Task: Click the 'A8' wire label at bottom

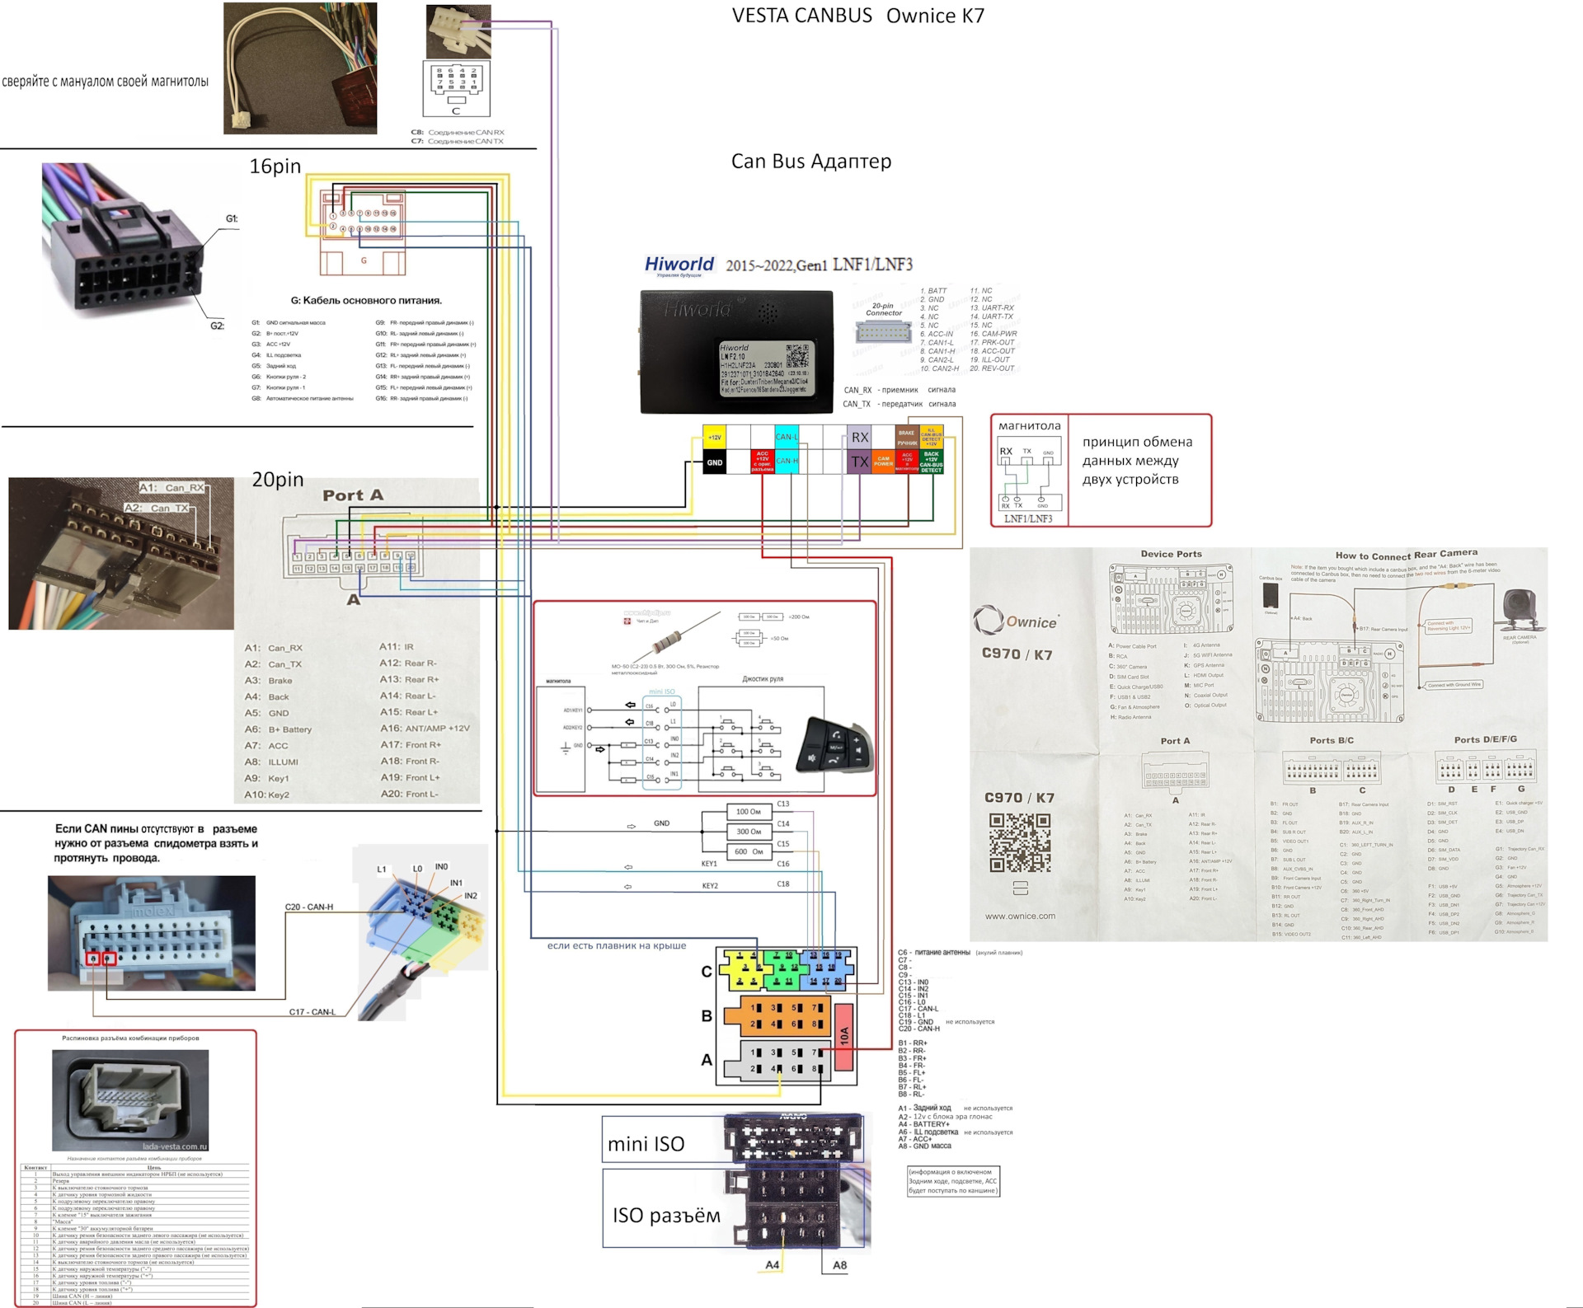Action: click(839, 1264)
